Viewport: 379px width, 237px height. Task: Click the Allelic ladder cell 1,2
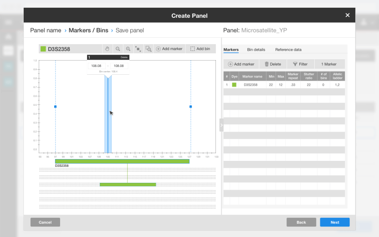tap(338, 85)
